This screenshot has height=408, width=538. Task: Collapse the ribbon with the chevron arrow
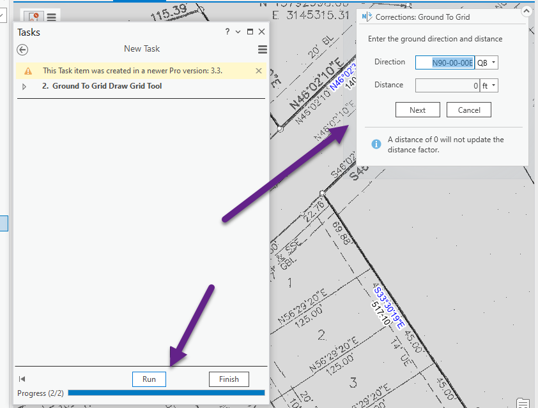coord(526,10)
